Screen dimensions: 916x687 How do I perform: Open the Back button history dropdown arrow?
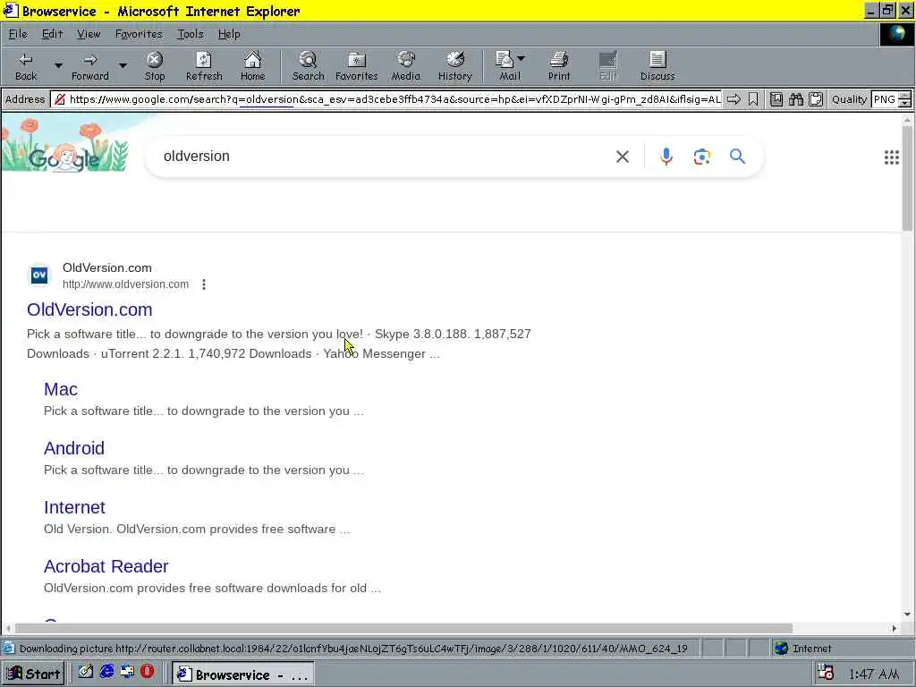(x=58, y=66)
